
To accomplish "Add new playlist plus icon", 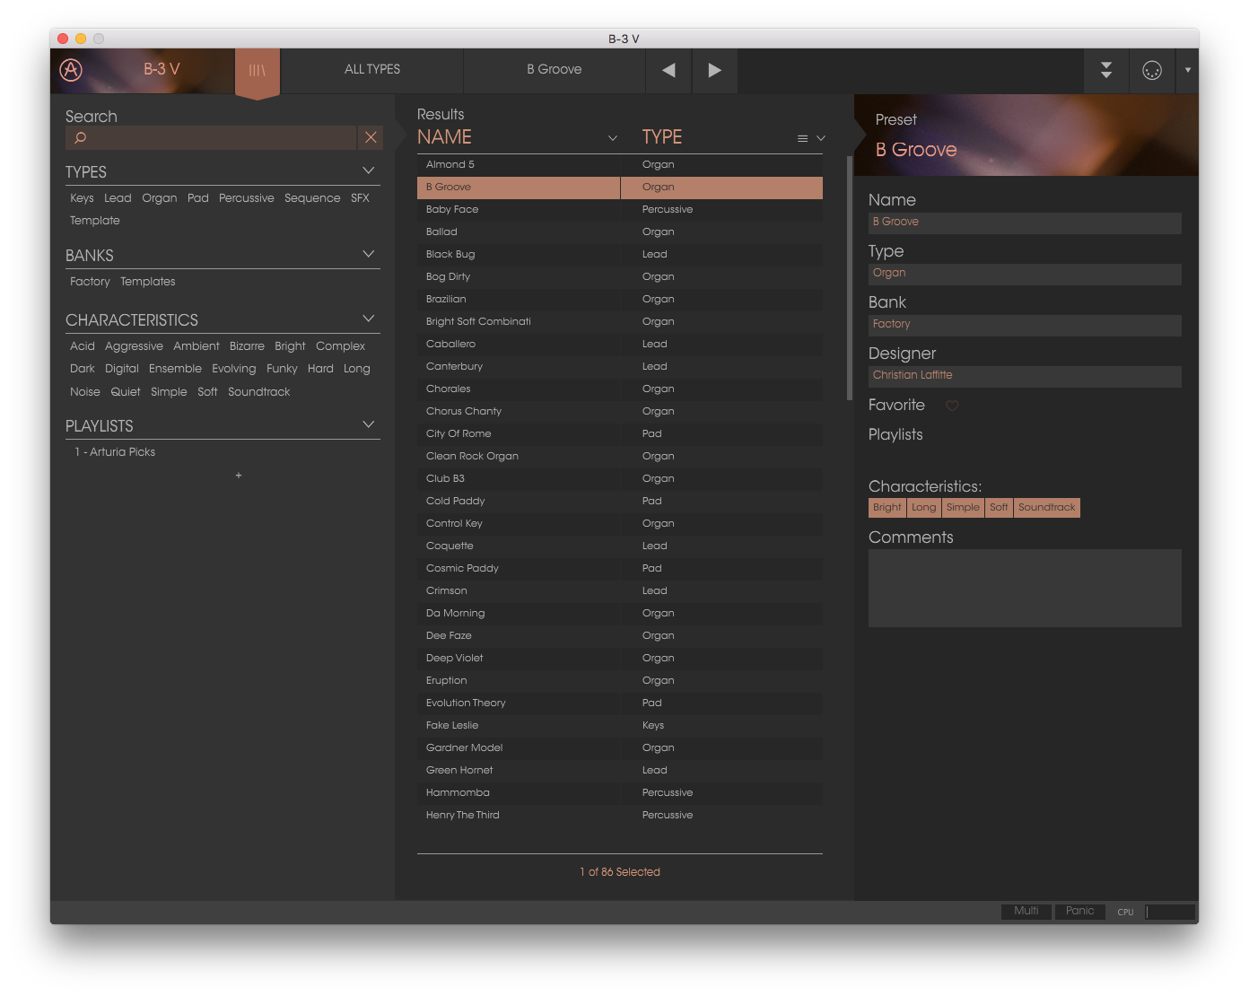I will [238, 475].
